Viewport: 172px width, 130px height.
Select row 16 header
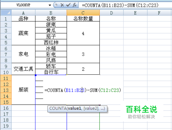[6, 108]
